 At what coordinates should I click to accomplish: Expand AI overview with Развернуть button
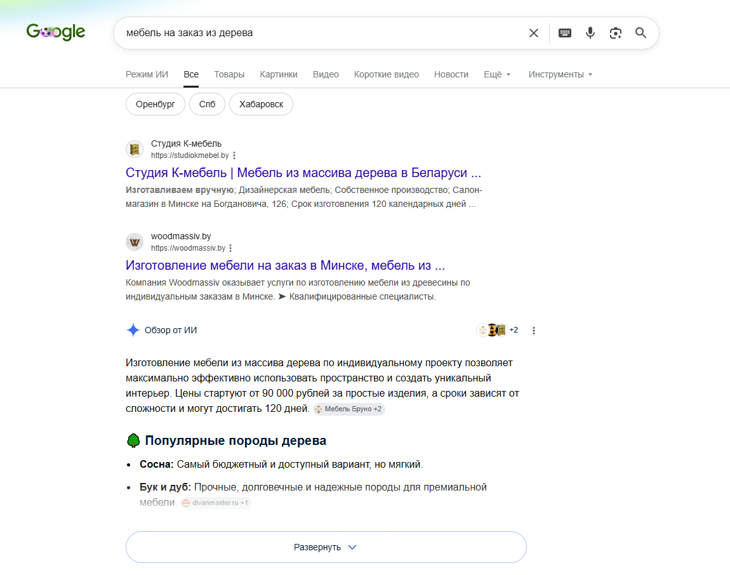[x=326, y=547]
